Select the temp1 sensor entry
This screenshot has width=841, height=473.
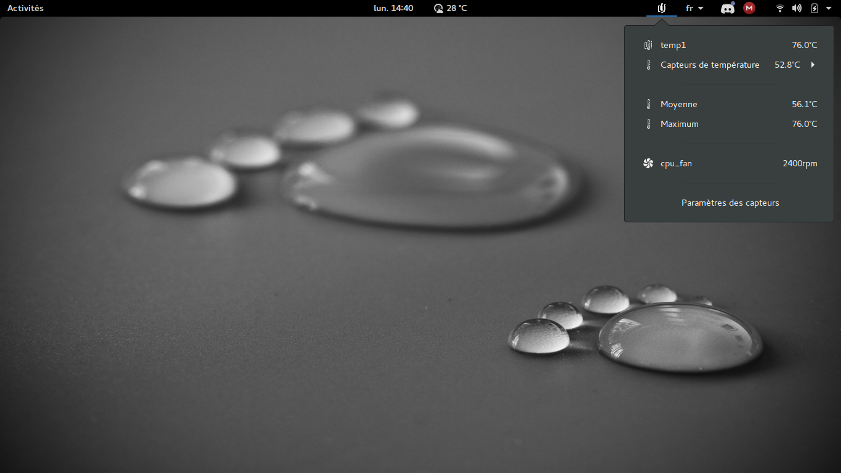tap(673, 45)
